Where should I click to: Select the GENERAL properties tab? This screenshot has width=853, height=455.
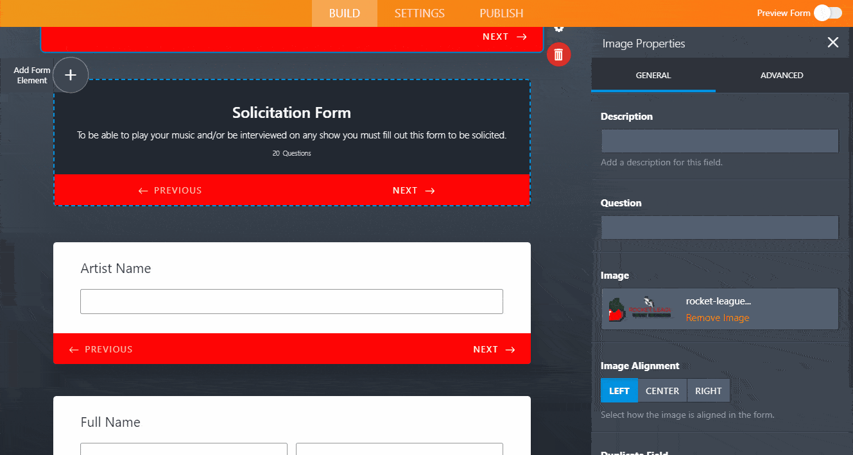653,75
